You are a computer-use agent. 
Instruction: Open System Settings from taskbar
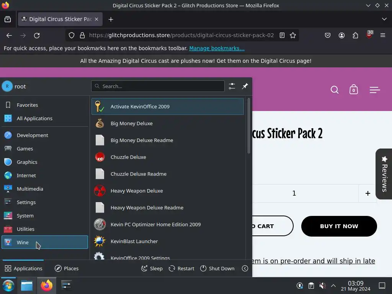click(66, 286)
